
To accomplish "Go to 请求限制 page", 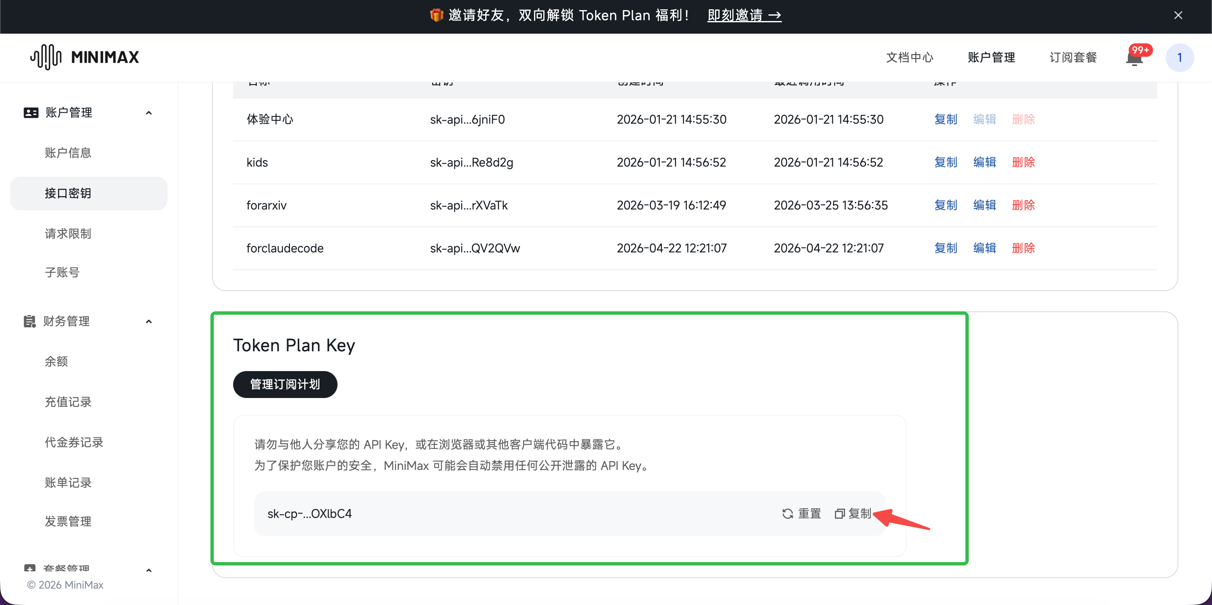I will (68, 234).
